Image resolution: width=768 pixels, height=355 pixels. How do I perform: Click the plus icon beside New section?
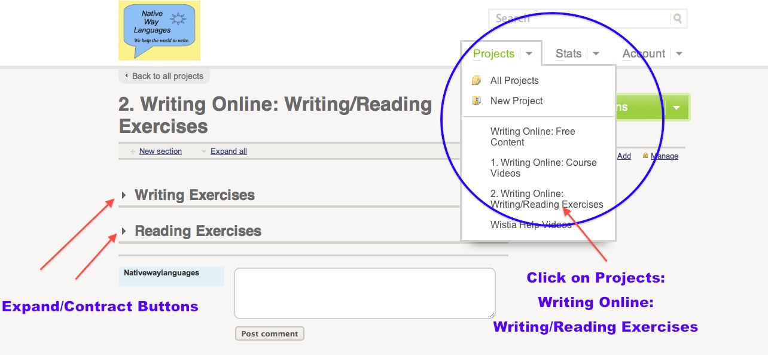coord(132,151)
